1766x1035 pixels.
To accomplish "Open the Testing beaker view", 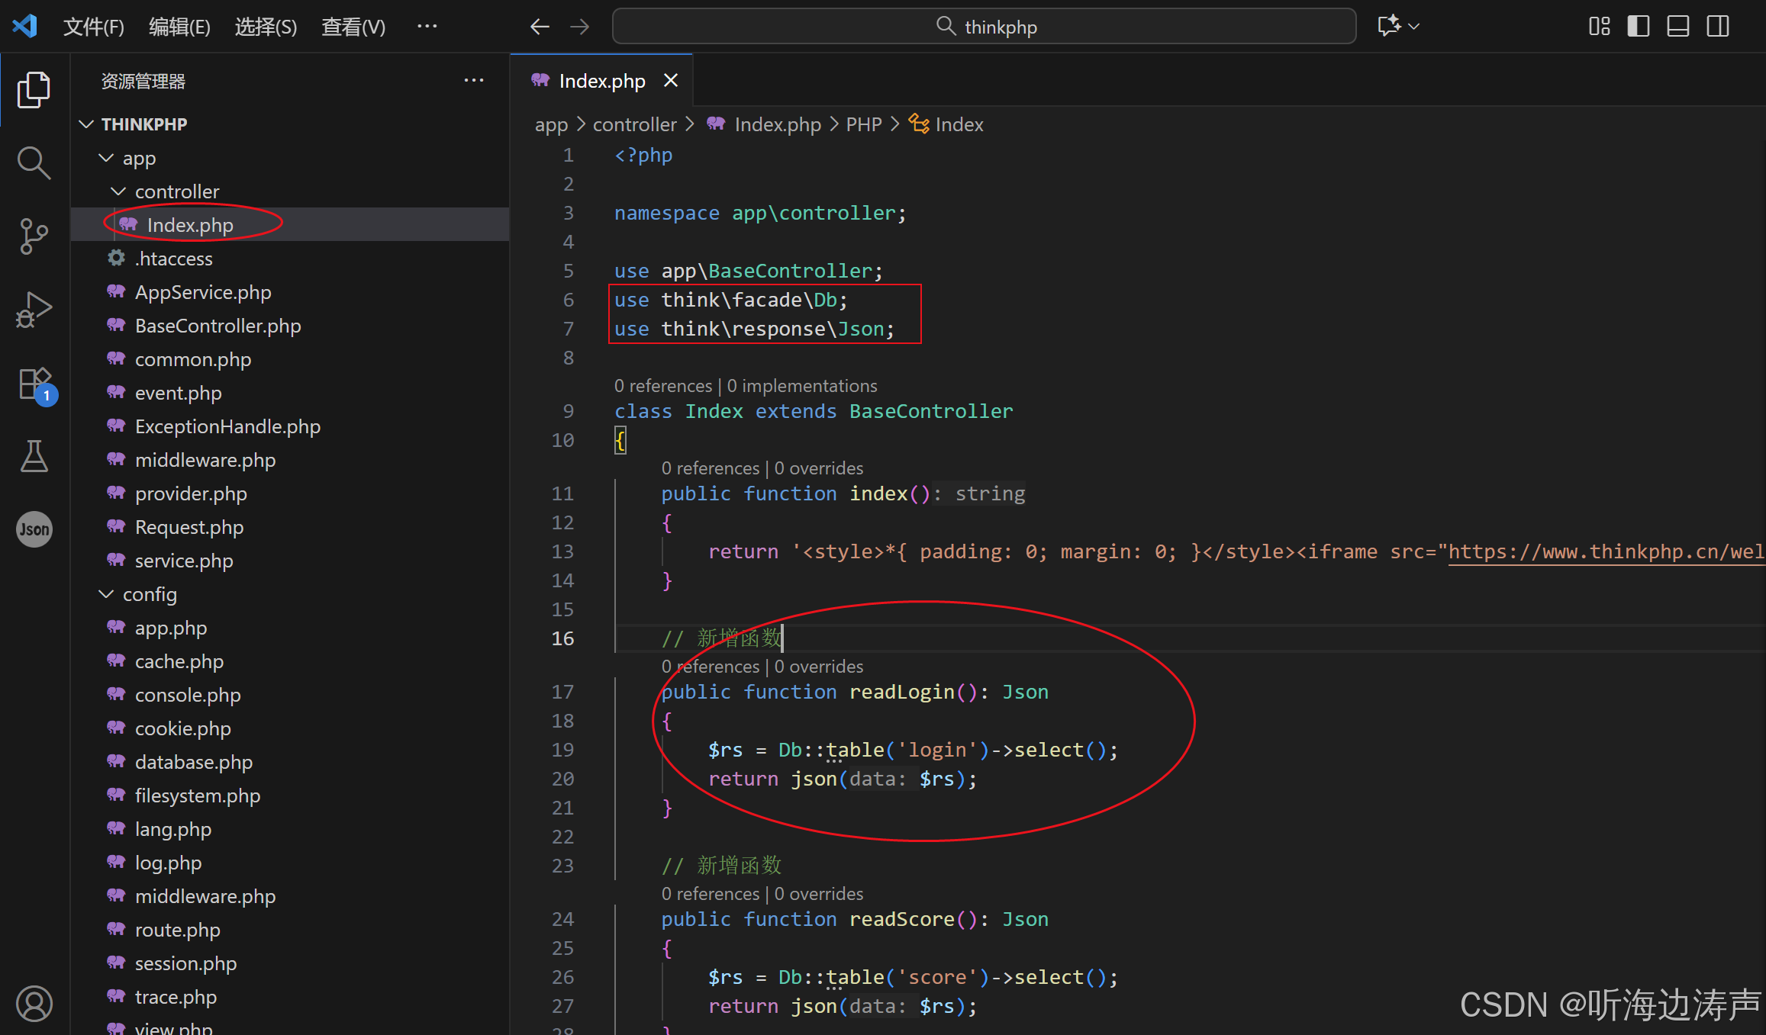I will pyautogui.click(x=34, y=456).
